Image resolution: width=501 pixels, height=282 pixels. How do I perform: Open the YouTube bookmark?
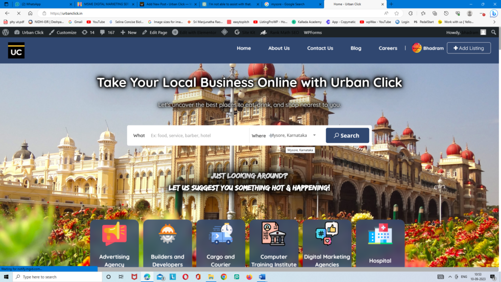pyautogui.click(x=96, y=22)
